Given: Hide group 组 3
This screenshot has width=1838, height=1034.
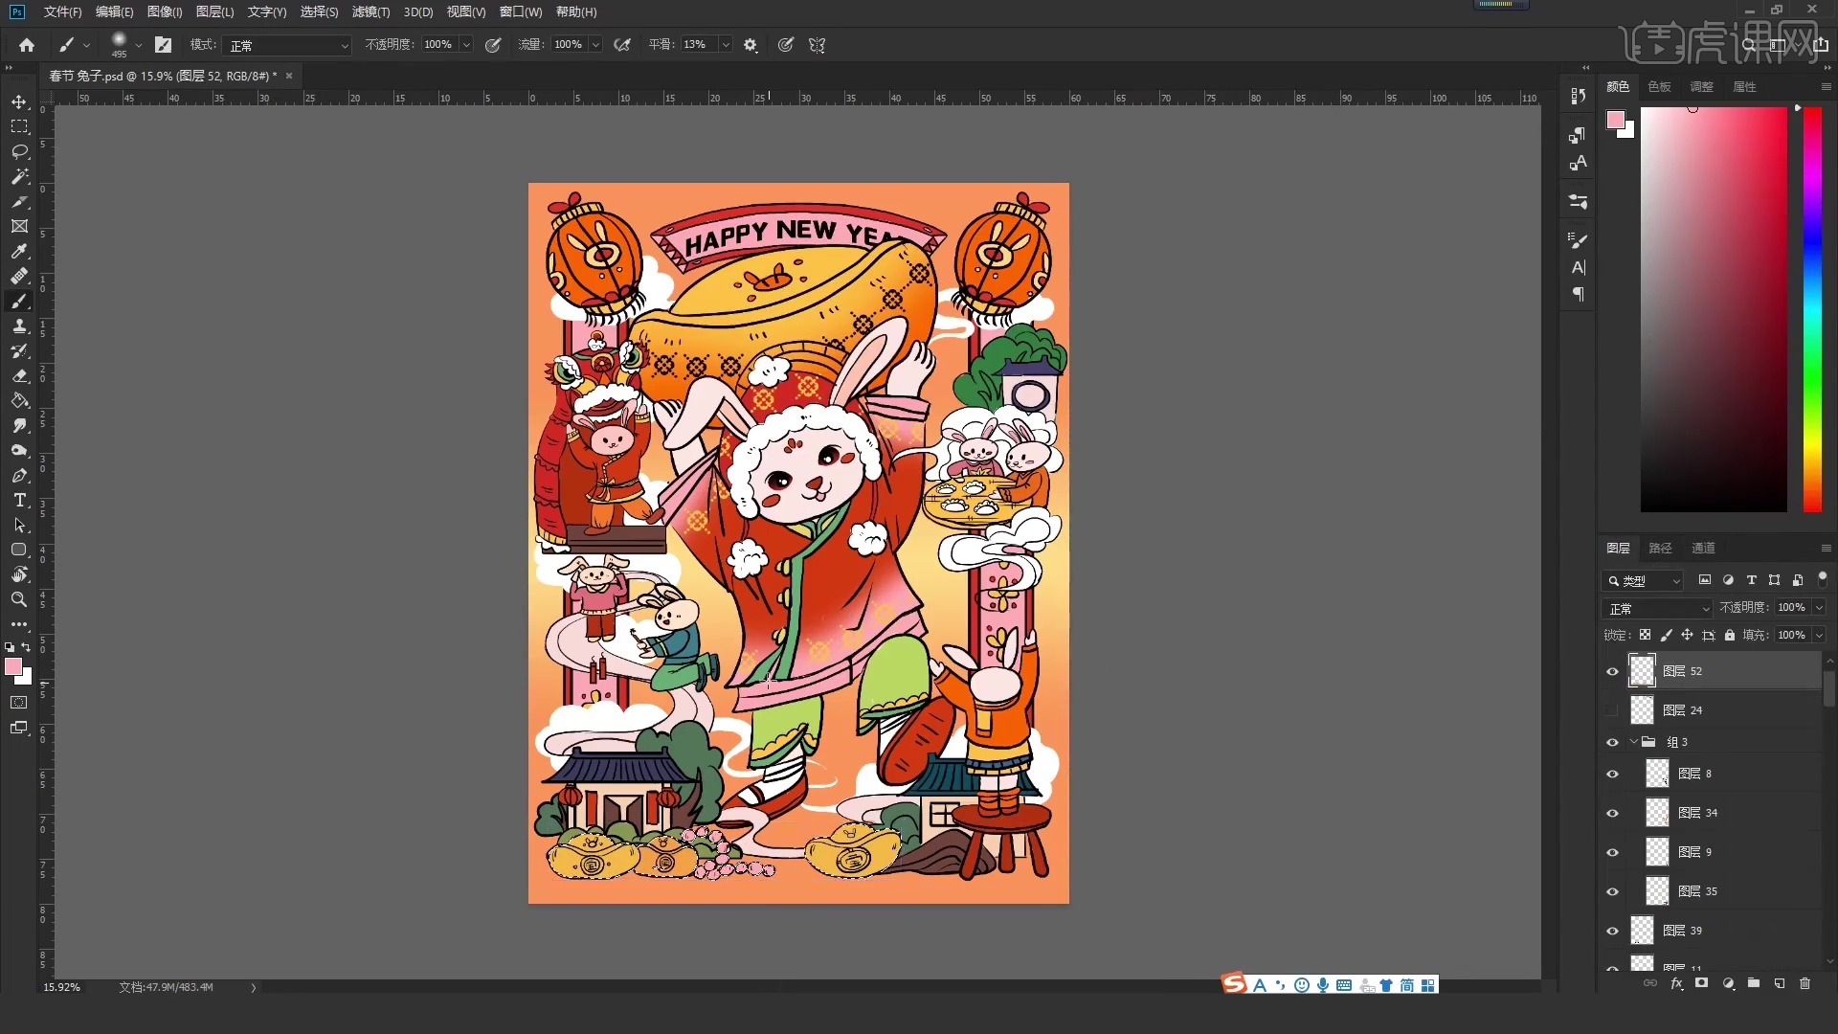Looking at the screenshot, I should [x=1612, y=742].
